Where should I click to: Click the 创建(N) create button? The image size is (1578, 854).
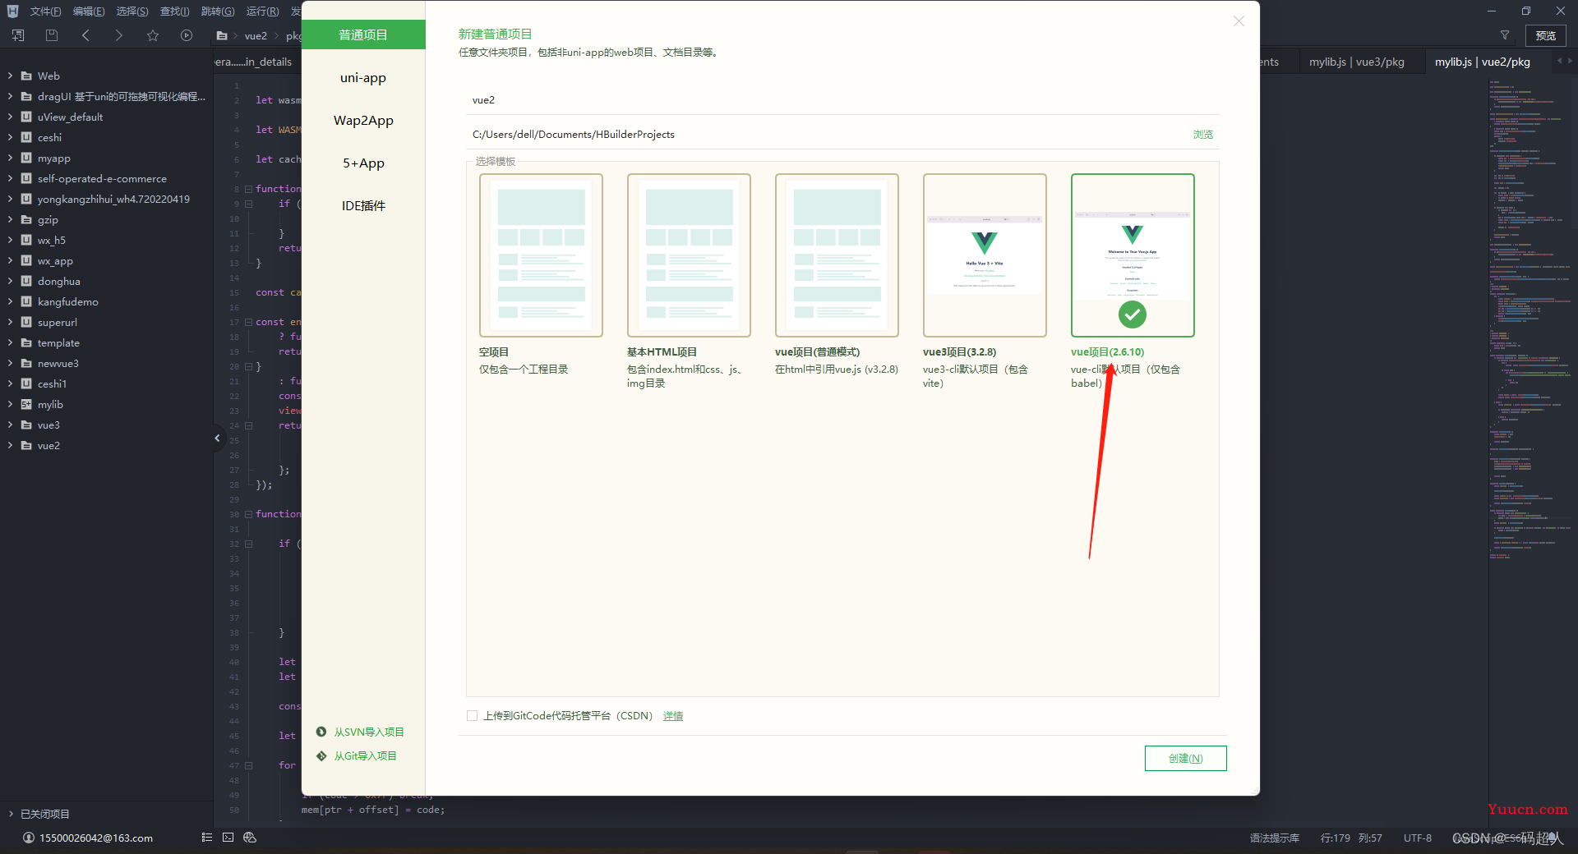point(1185,758)
